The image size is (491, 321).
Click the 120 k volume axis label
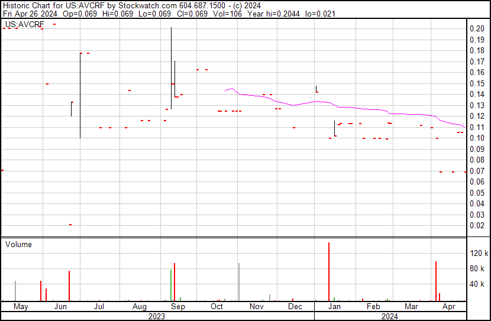479,253
